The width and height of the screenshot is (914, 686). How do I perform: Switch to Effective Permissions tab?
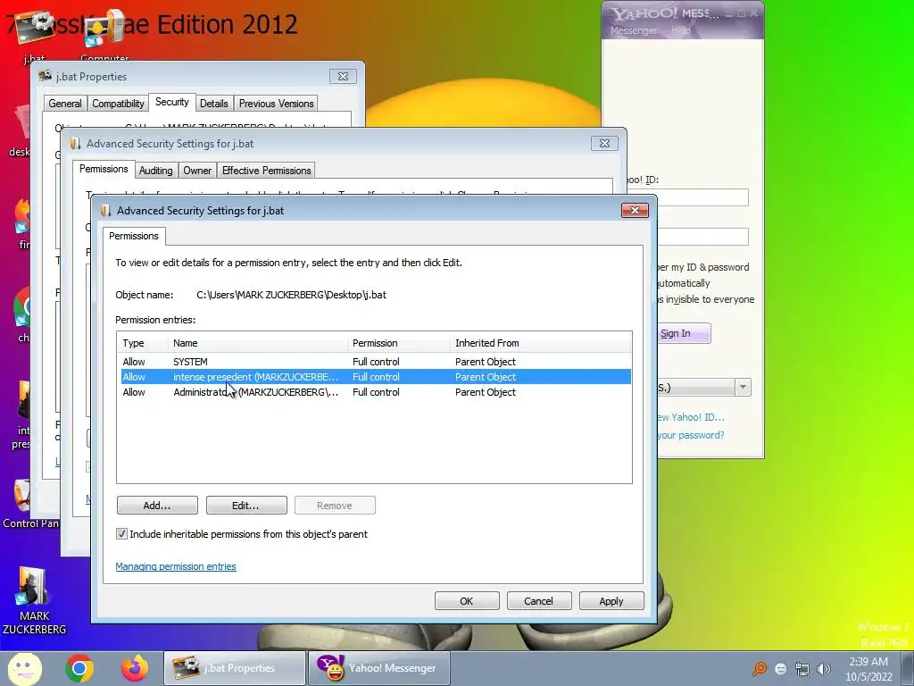(266, 171)
